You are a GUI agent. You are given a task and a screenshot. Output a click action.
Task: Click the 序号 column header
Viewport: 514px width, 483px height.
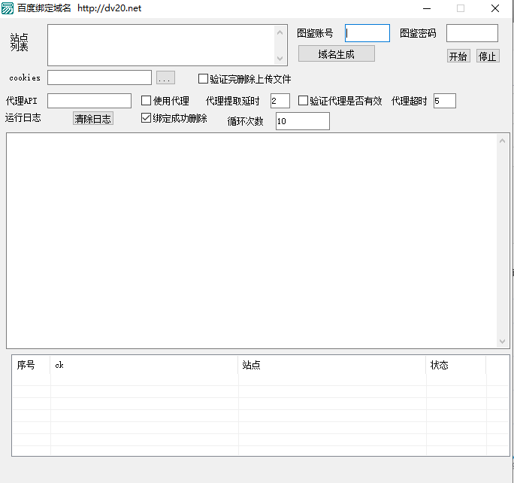(x=31, y=365)
